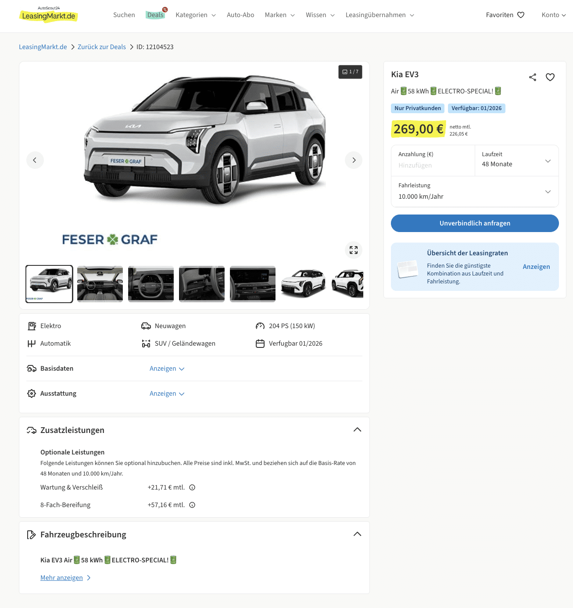The width and height of the screenshot is (573, 608).
Task: Click Unverbindlich anfragen button
Action: point(475,223)
